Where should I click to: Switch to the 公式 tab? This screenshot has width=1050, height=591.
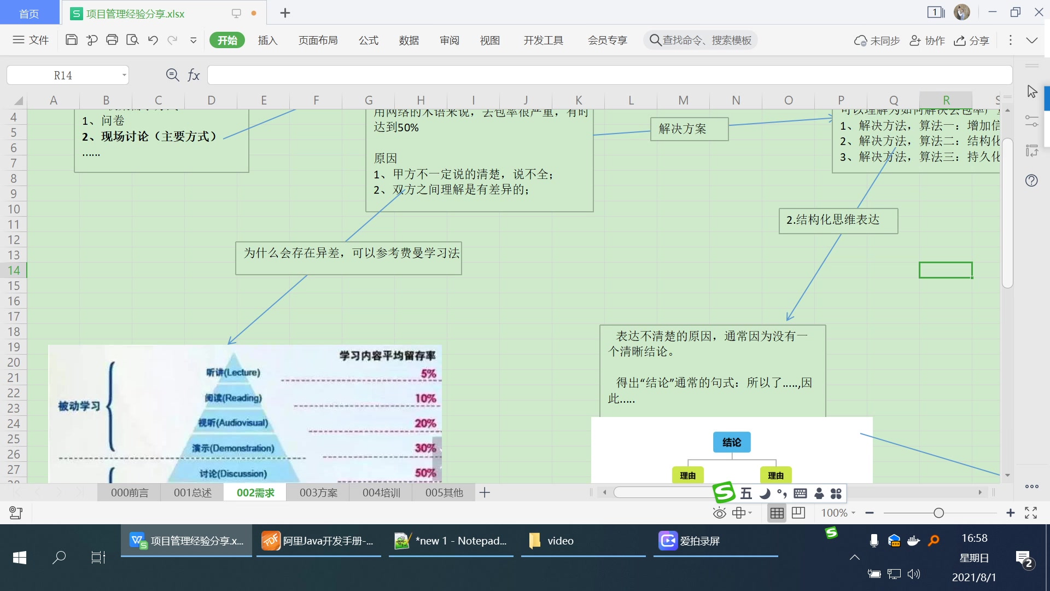tap(369, 40)
